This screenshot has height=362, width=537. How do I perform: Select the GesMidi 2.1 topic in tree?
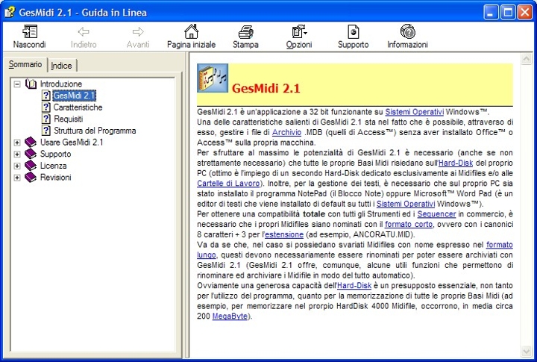click(x=75, y=96)
